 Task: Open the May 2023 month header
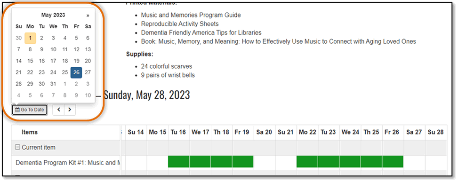(x=53, y=15)
